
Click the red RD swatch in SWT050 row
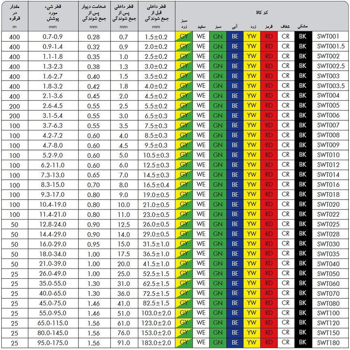click(x=269, y=273)
